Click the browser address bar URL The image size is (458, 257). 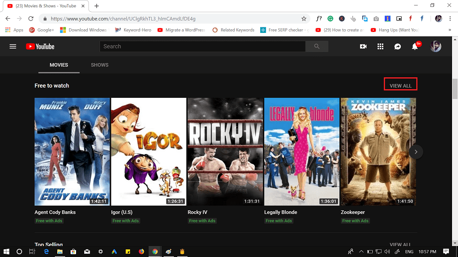123,19
